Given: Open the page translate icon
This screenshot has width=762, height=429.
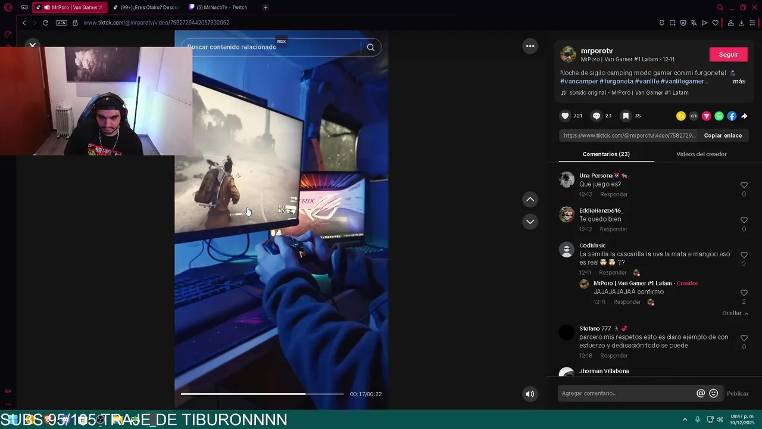Looking at the screenshot, I should pyautogui.click(x=694, y=23).
